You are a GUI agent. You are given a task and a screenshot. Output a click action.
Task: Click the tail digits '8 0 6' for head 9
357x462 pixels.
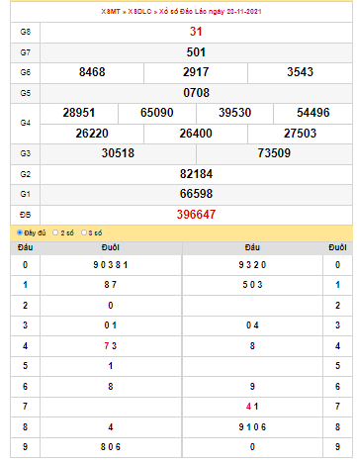click(x=111, y=447)
